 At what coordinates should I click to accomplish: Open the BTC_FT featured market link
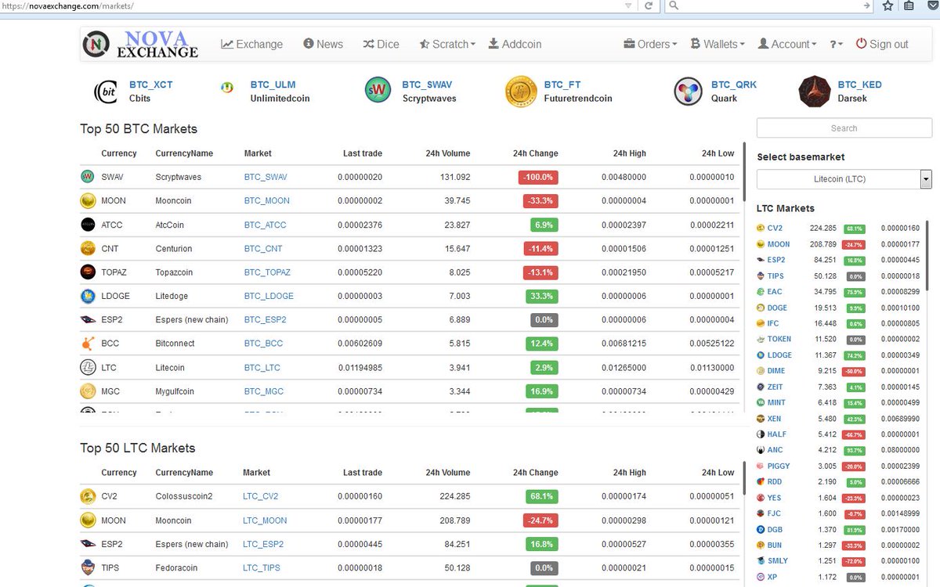pos(562,85)
